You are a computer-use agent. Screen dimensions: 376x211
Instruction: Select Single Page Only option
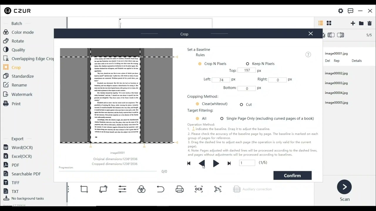coord(222,118)
